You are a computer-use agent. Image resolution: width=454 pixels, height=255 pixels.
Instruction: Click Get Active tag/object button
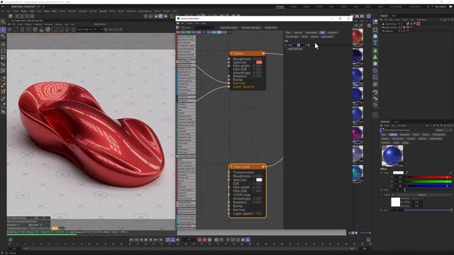tap(251, 28)
